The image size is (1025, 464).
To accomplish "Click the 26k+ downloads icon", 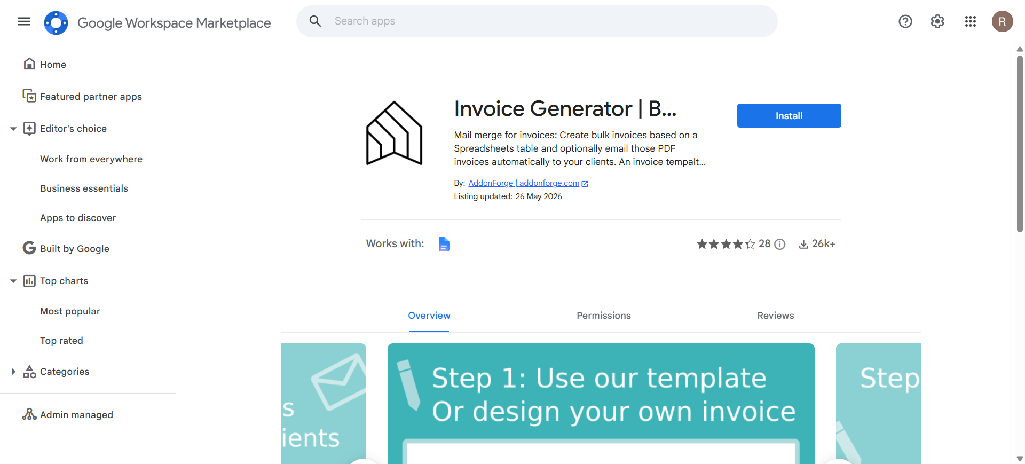I will pos(803,245).
